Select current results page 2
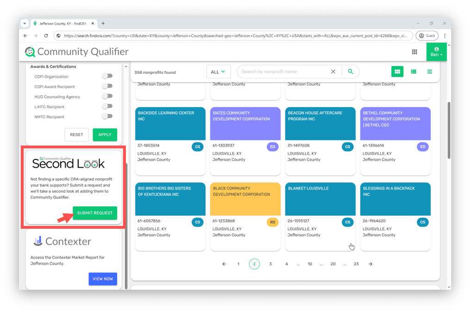Image resolution: width=472 pixels, height=311 pixels. (x=255, y=264)
